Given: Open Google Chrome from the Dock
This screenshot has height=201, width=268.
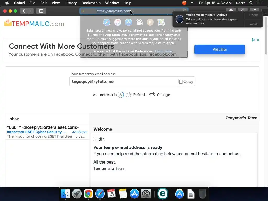Looking at the screenshot, I should [88, 194].
